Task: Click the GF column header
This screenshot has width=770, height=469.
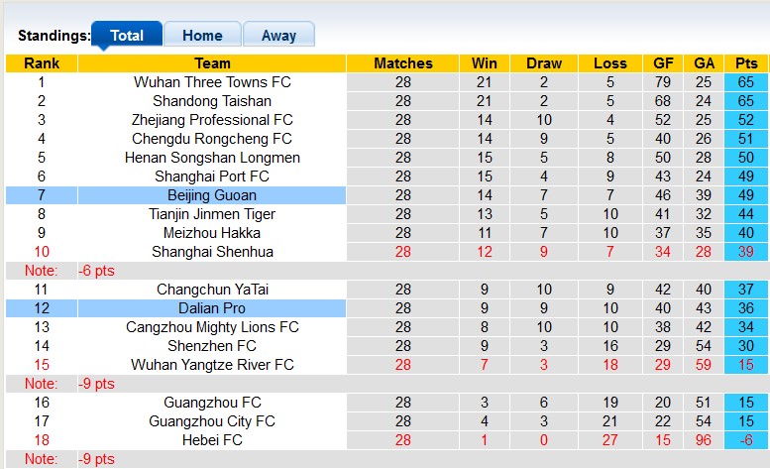Action: [664, 63]
